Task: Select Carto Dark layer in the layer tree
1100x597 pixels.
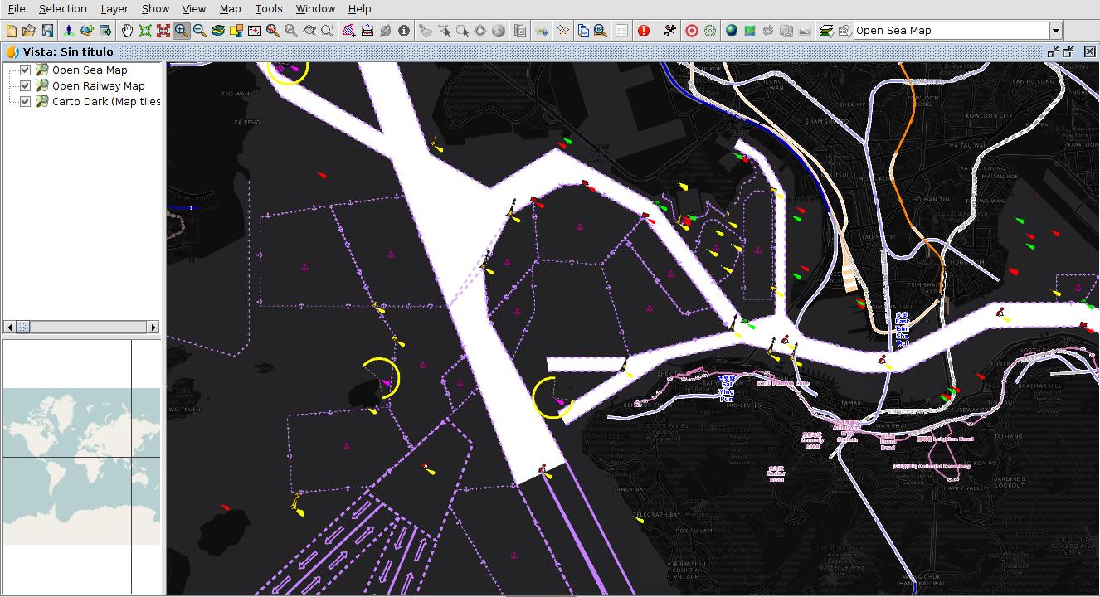Action: (106, 102)
